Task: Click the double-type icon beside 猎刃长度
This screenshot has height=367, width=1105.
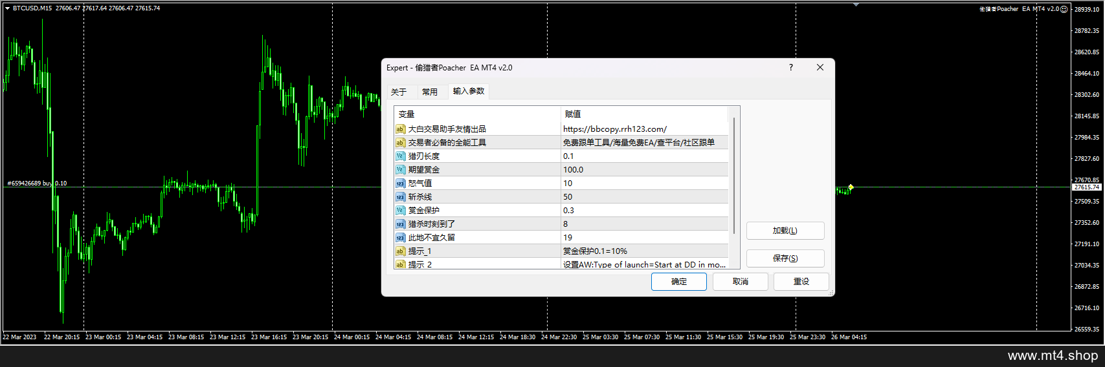Action: click(400, 156)
